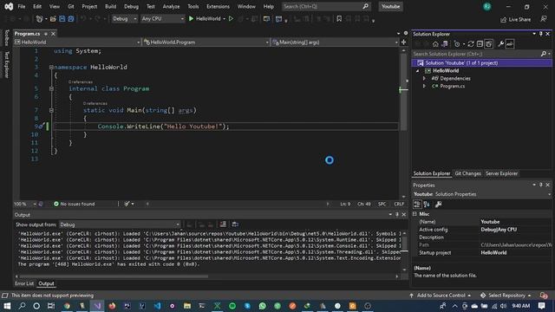Open Firefox from the Windows taskbar
The width and height of the screenshot is (555, 312).
(x=112, y=306)
